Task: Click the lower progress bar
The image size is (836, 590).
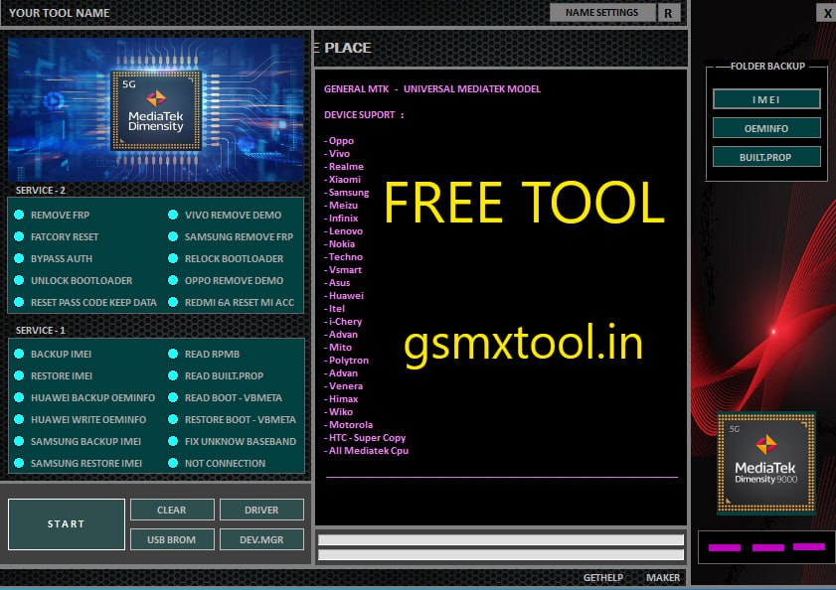Action: tap(501, 555)
